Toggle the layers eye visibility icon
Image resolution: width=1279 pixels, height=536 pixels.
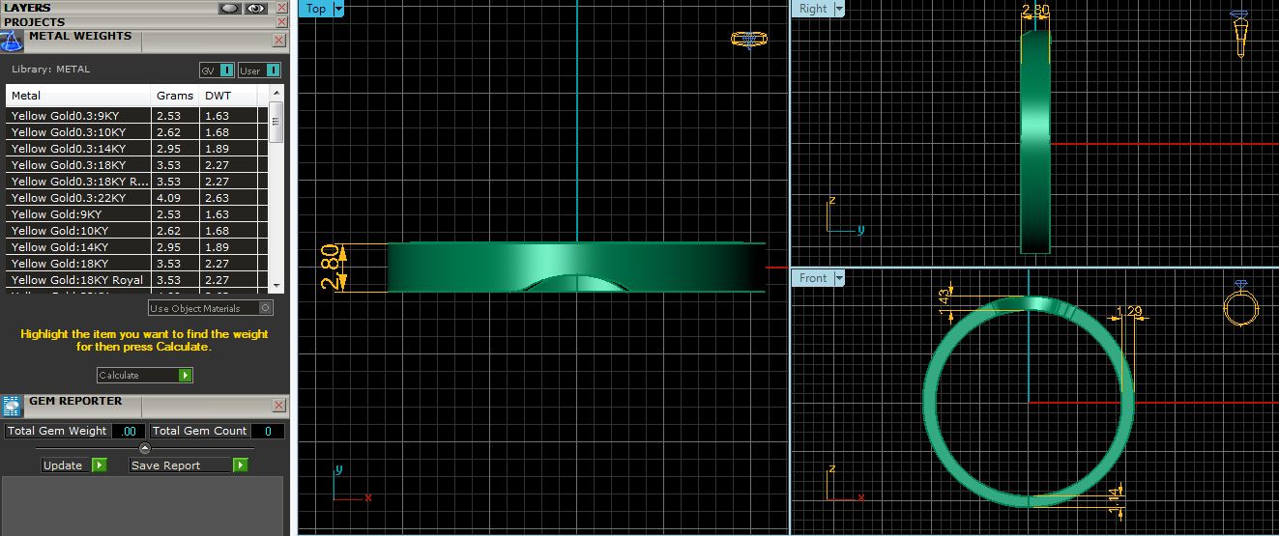coord(255,8)
